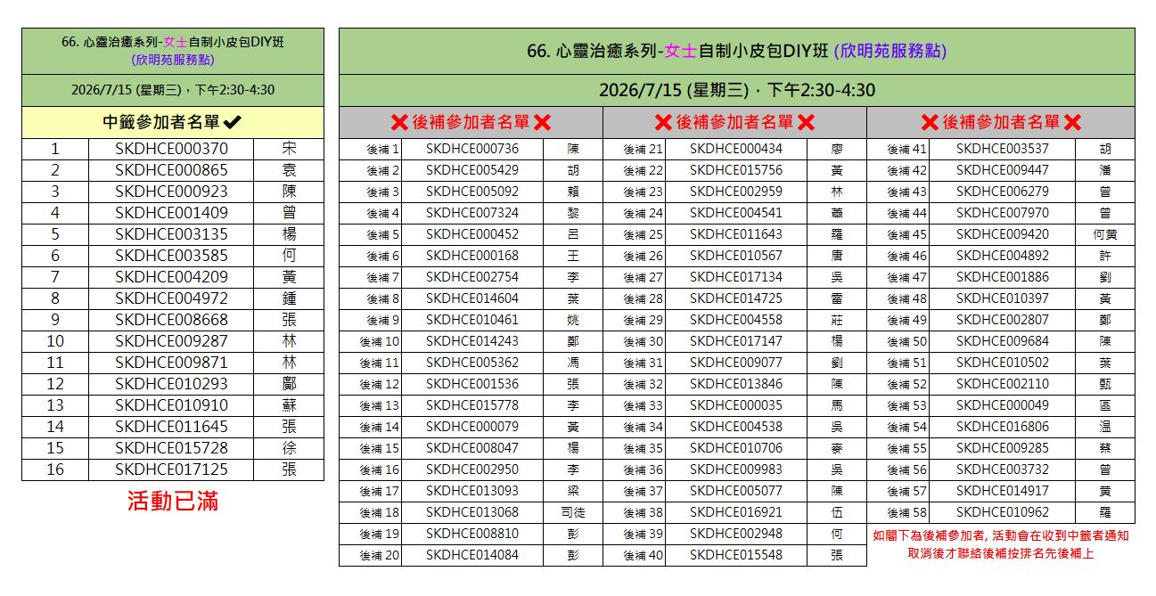Click the purple (欣明苑服務點) text in the large title
The image size is (1156, 596).
[890, 51]
